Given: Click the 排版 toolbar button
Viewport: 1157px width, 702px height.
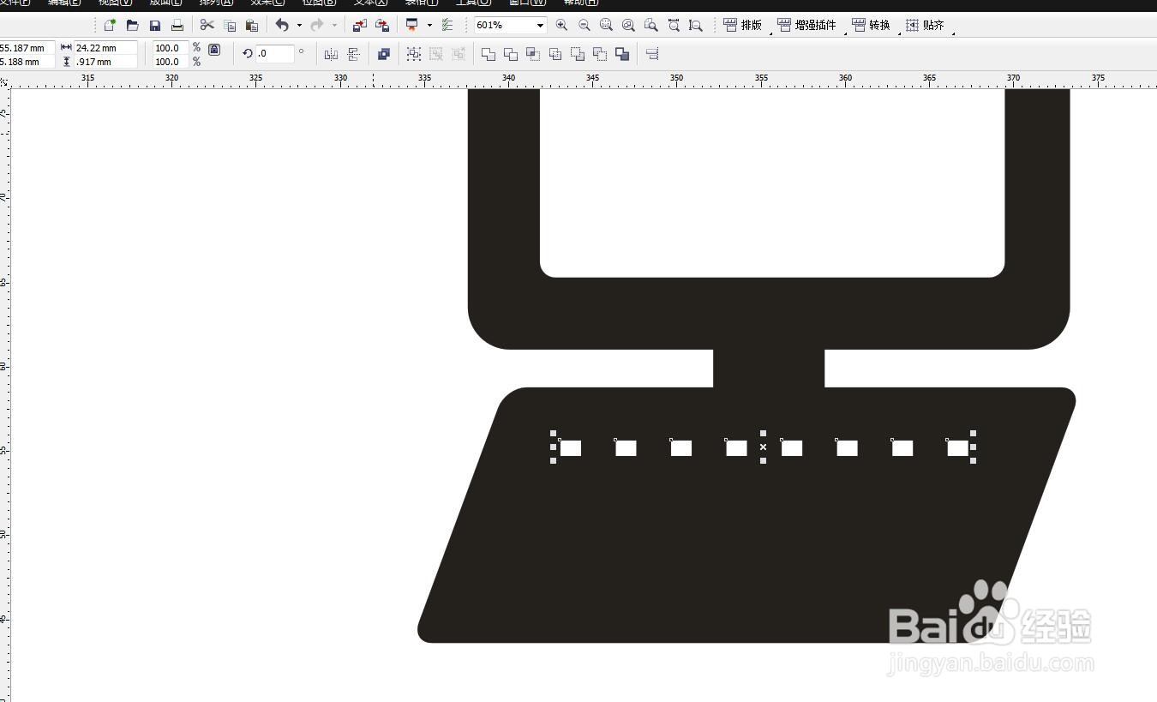Looking at the screenshot, I should click(x=742, y=26).
